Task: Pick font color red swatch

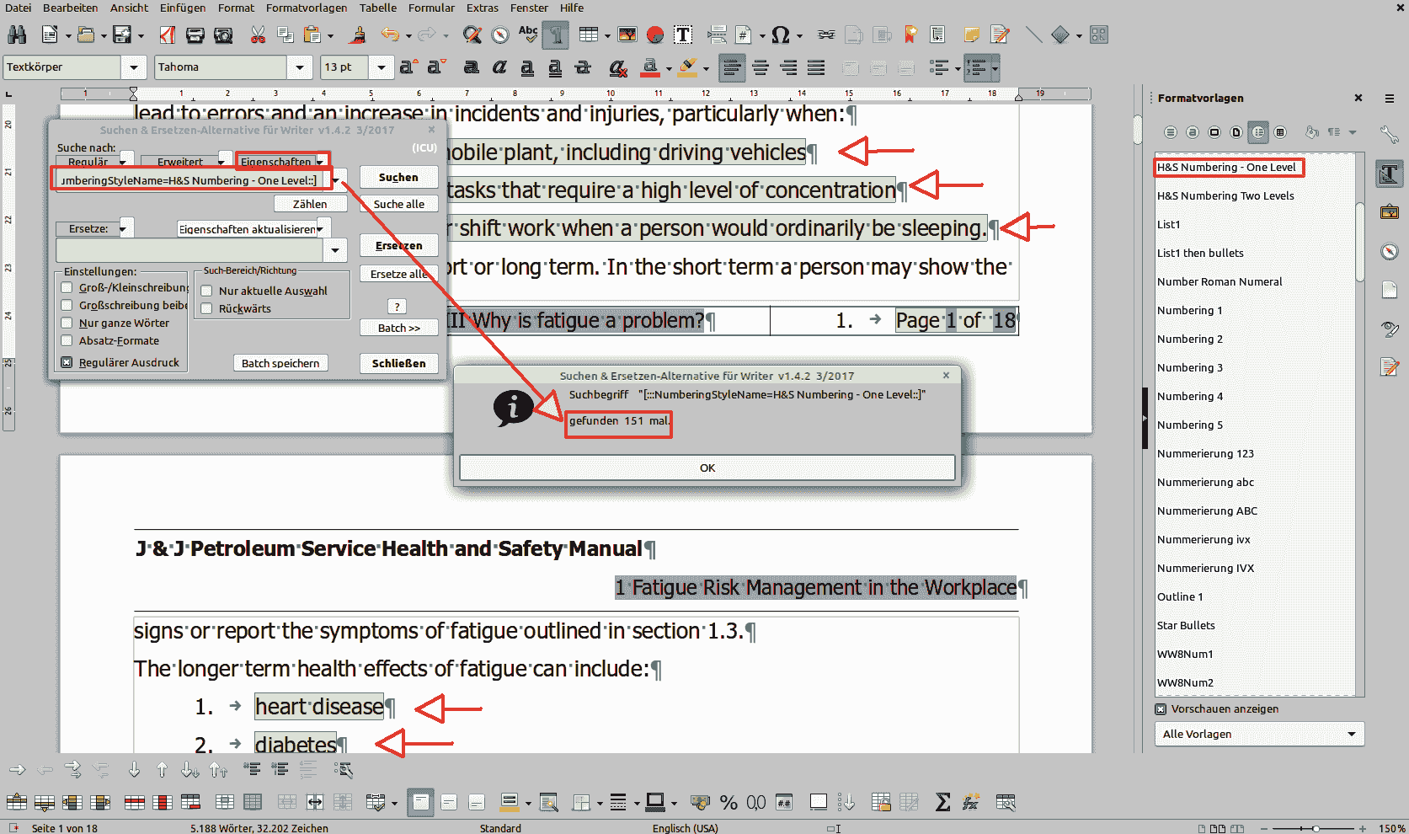Action: tap(649, 67)
